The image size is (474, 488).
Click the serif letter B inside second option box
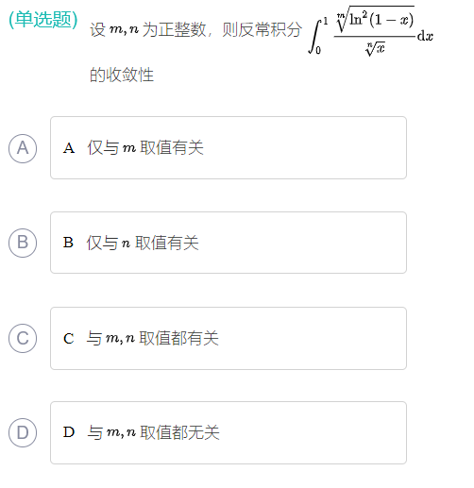pyautogui.click(x=68, y=243)
